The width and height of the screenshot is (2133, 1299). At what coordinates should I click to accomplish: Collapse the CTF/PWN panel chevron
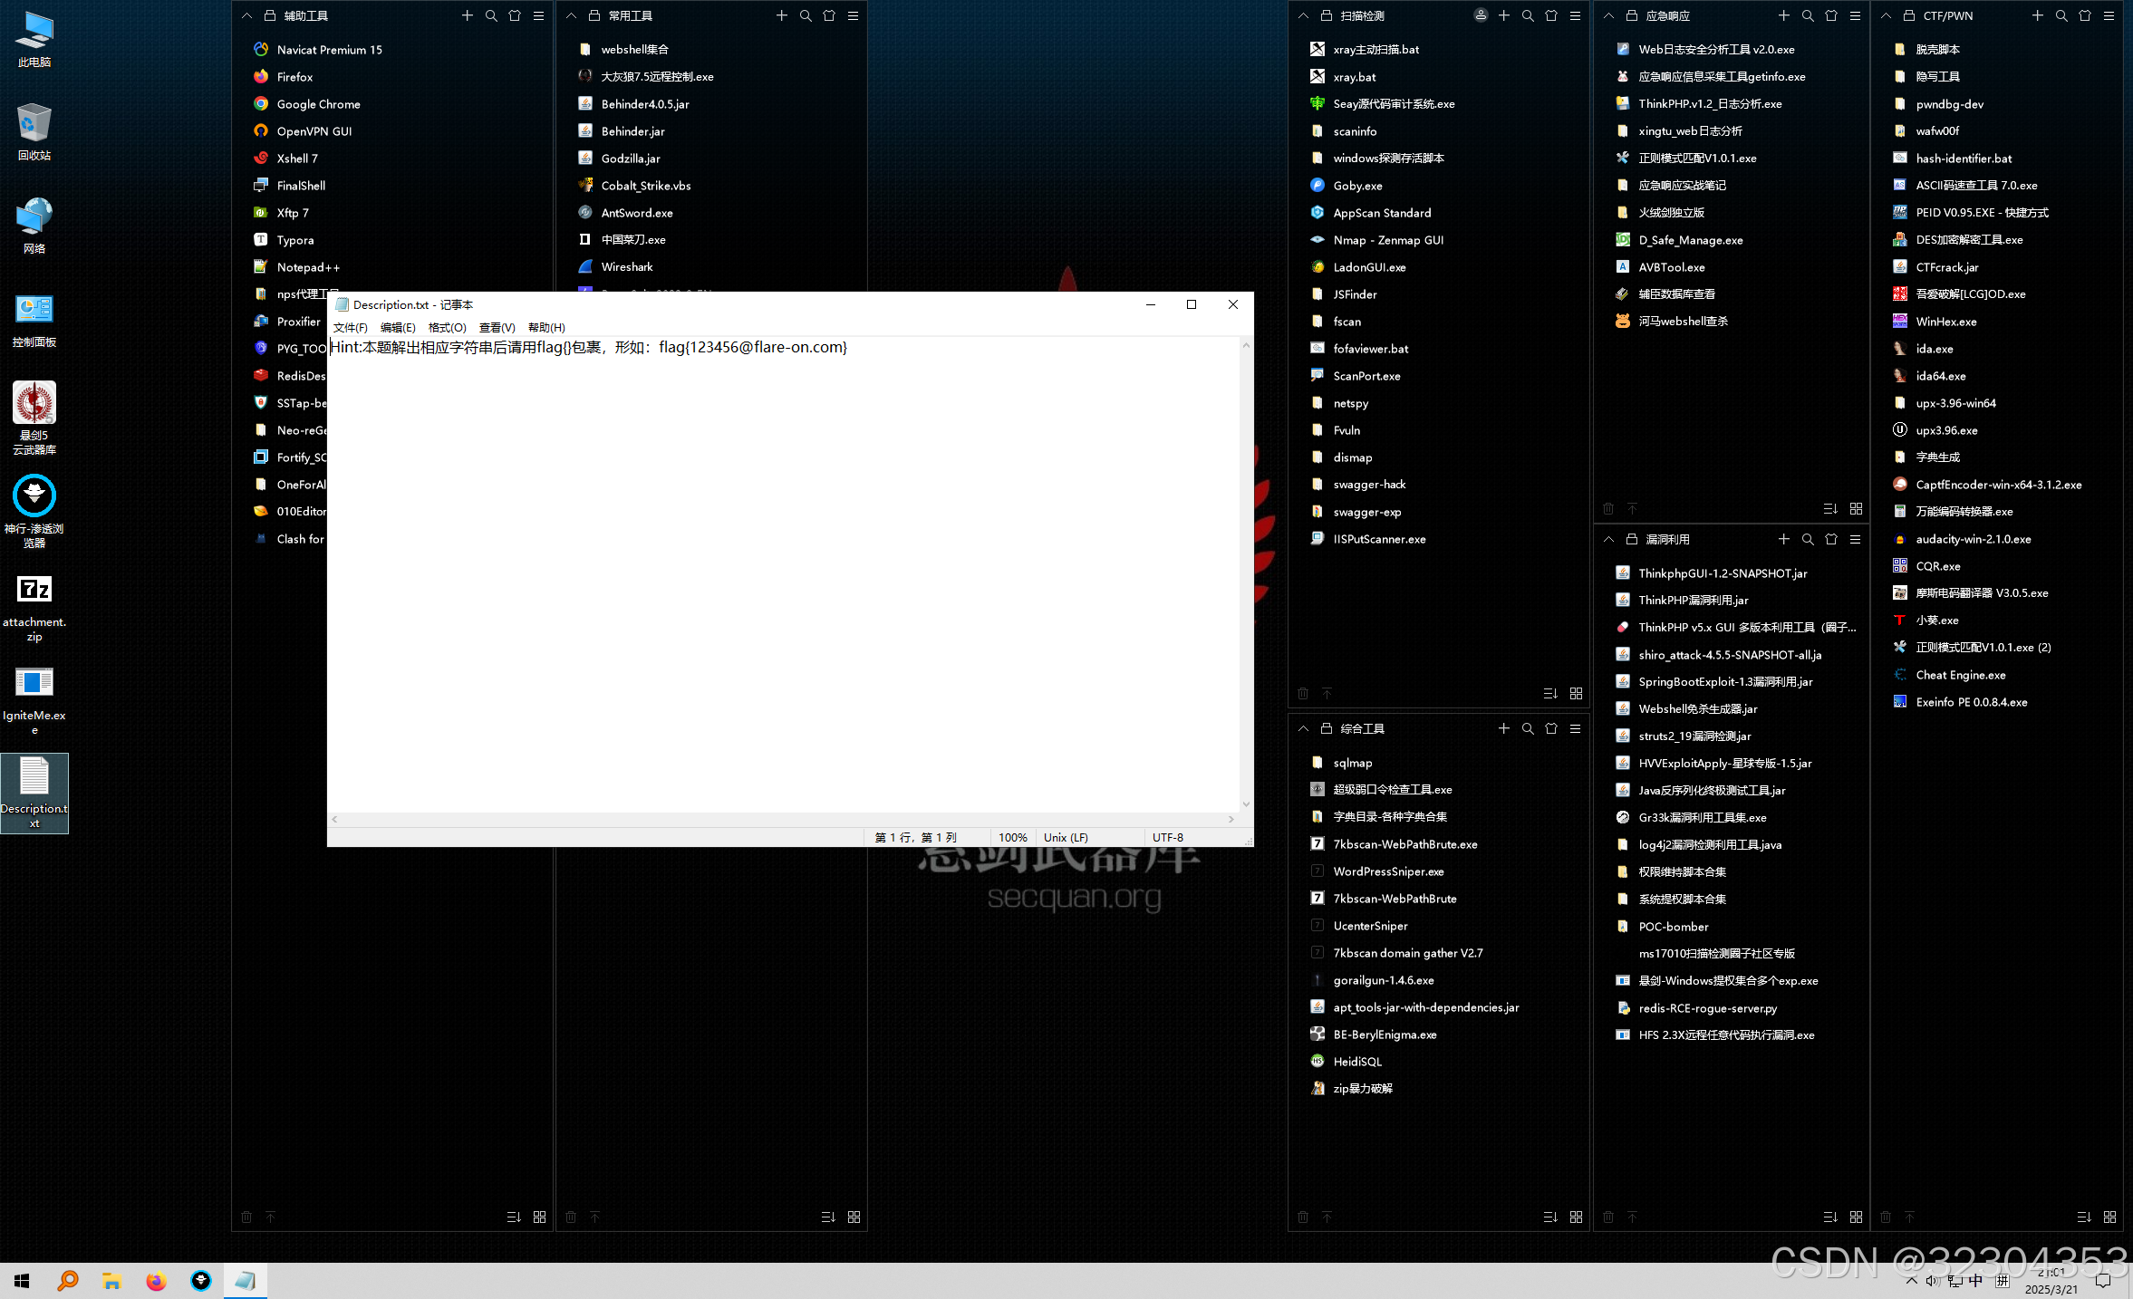[1886, 15]
